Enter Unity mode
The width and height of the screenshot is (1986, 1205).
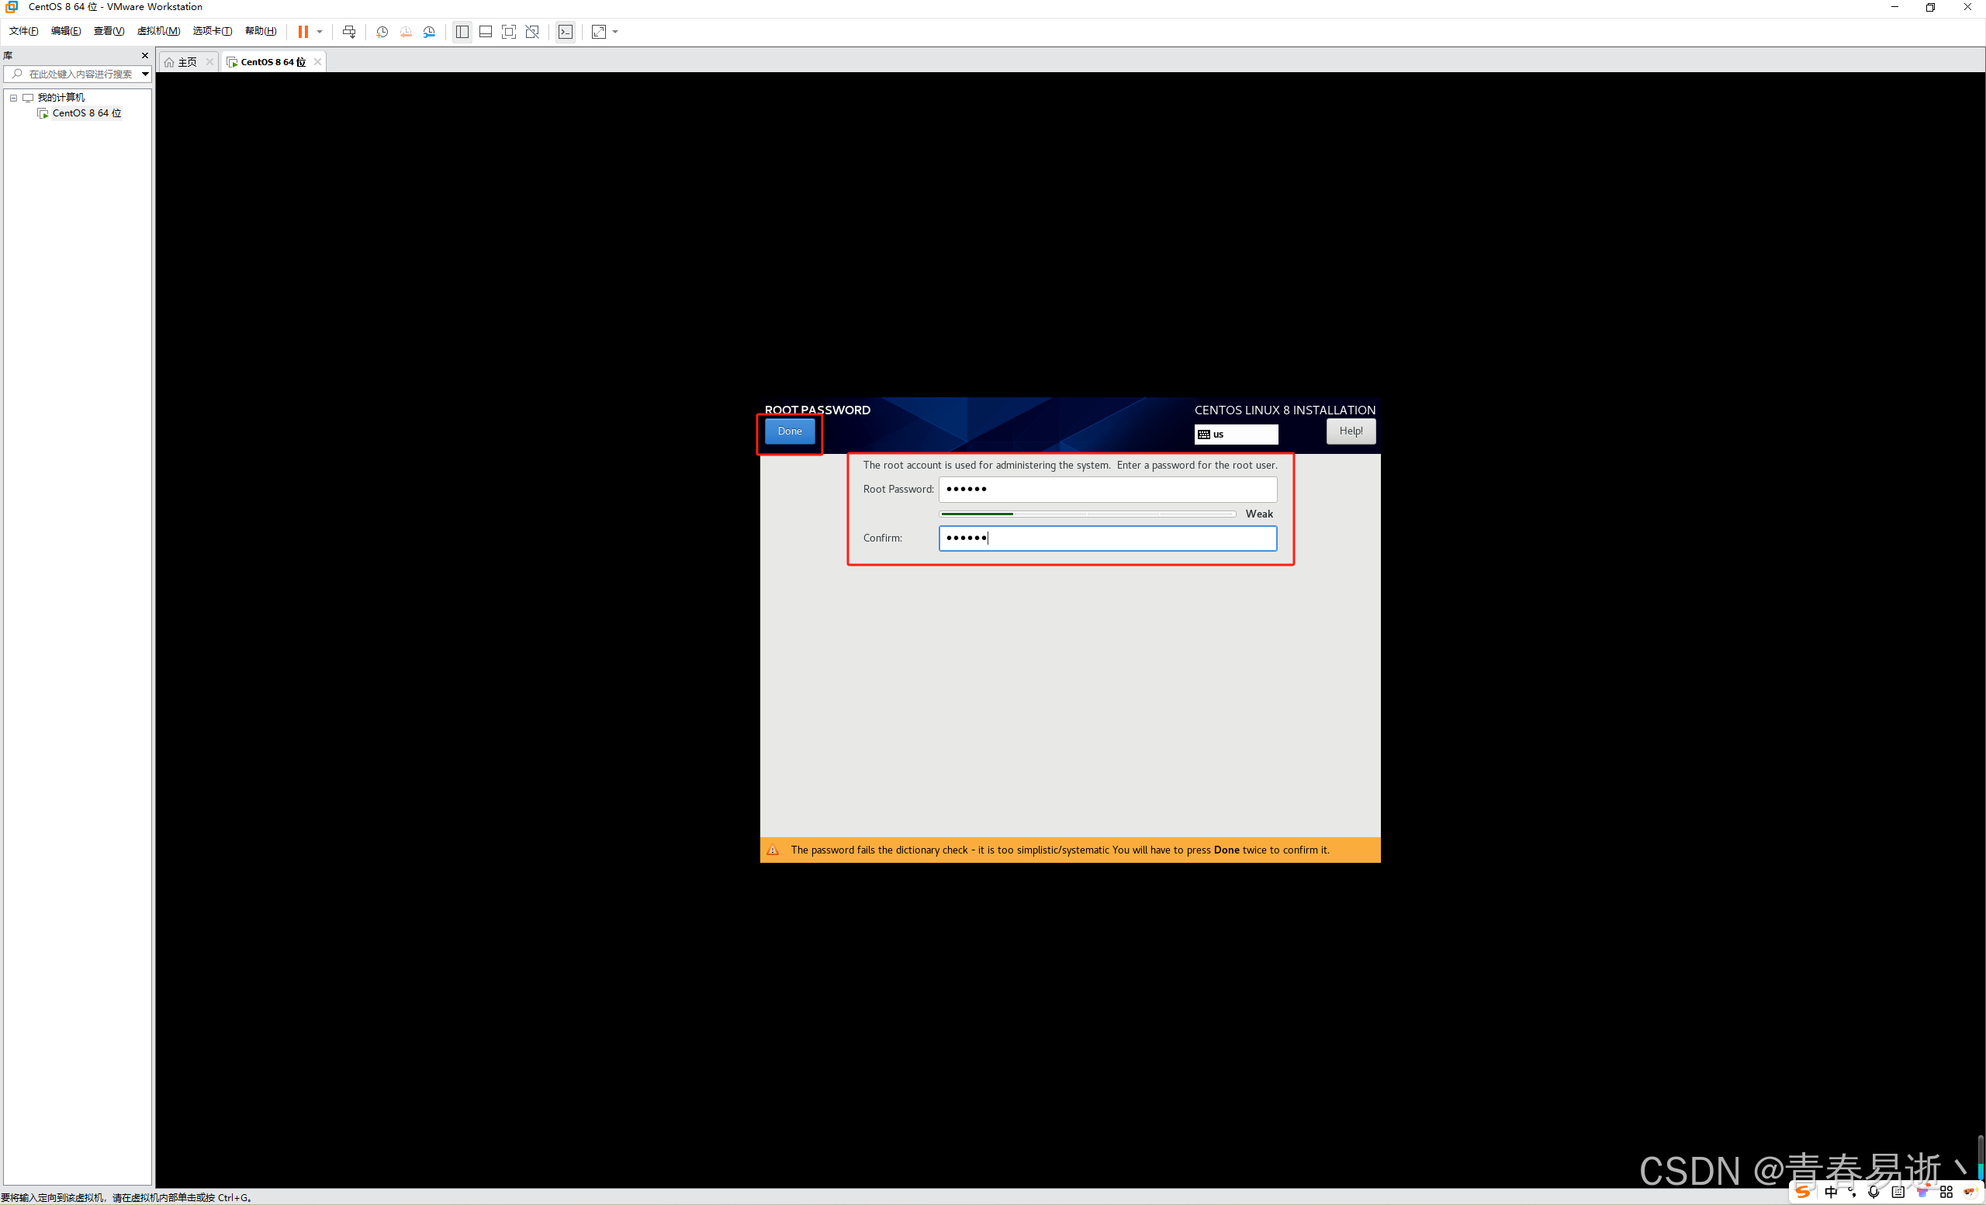(x=533, y=32)
